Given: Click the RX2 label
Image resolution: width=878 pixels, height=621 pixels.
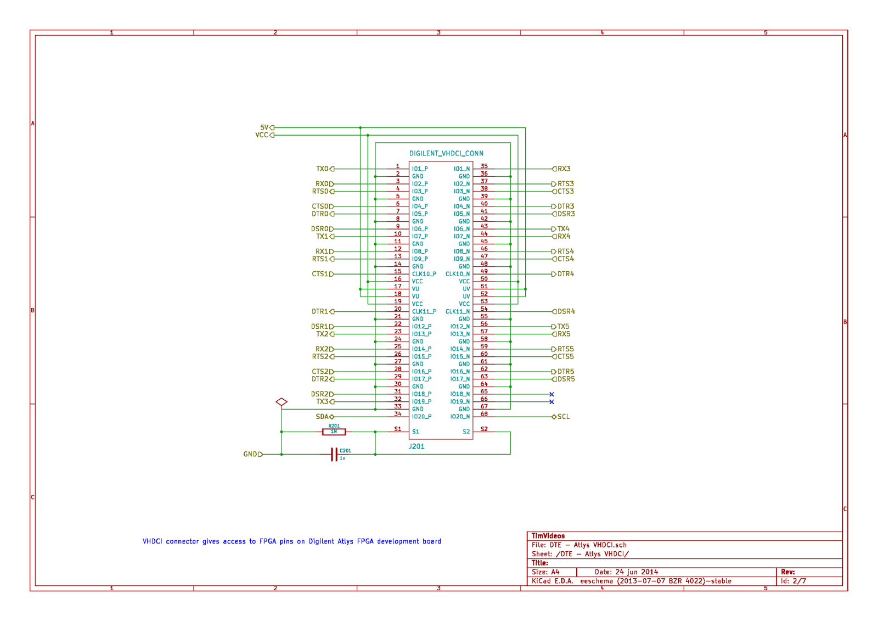Looking at the screenshot, I should pyautogui.click(x=324, y=349).
